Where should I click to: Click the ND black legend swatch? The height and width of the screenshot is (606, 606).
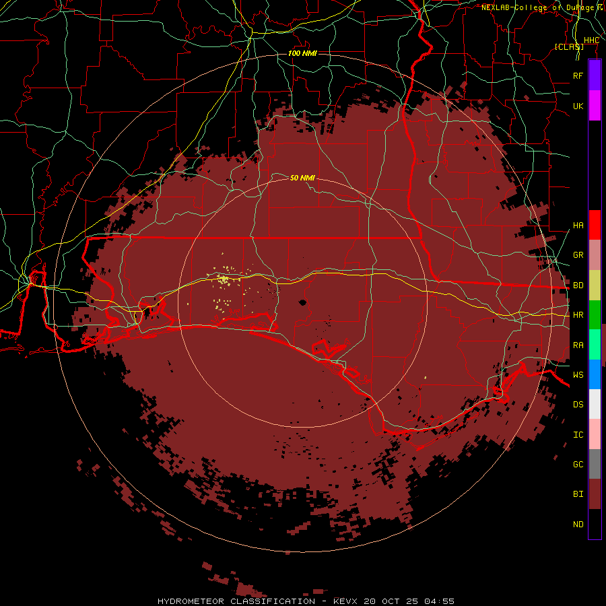point(595,524)
